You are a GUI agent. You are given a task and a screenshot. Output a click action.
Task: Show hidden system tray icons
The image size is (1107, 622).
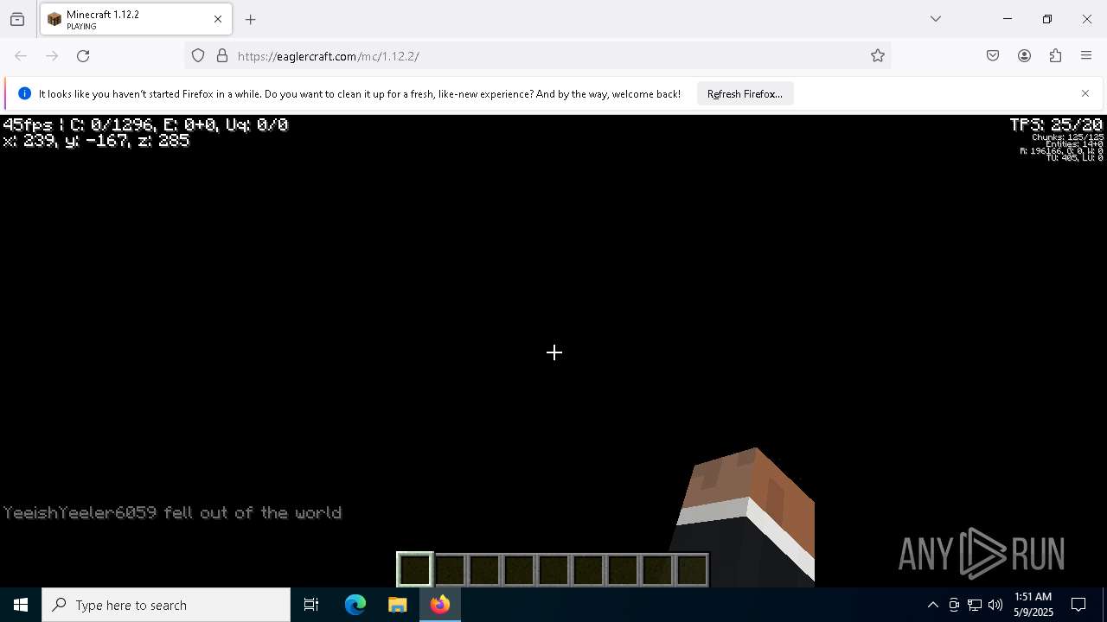932,605
